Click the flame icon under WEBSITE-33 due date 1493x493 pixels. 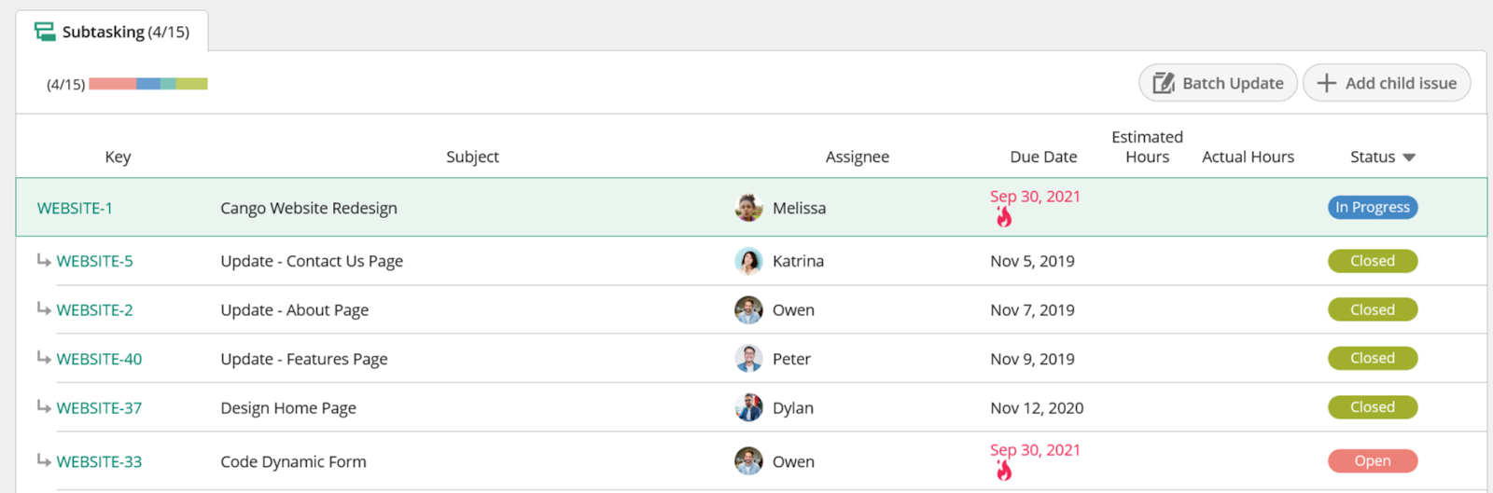(1004, 471)
